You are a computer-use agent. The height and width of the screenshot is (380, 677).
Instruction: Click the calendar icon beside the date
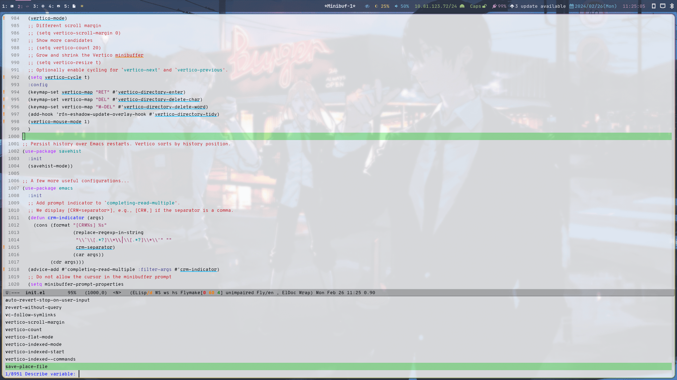click(x=572, y=6)
